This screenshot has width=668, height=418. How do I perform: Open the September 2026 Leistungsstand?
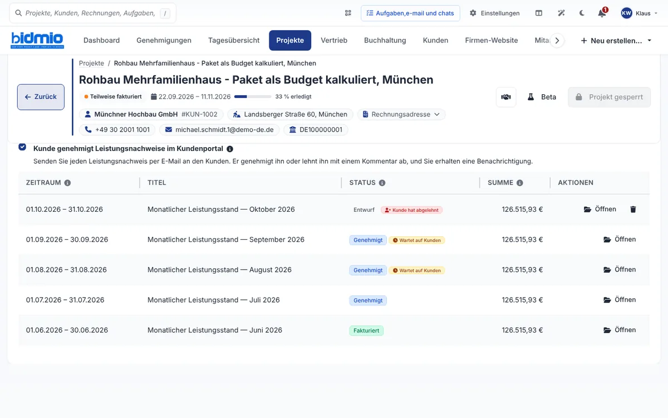pos(620,240)
